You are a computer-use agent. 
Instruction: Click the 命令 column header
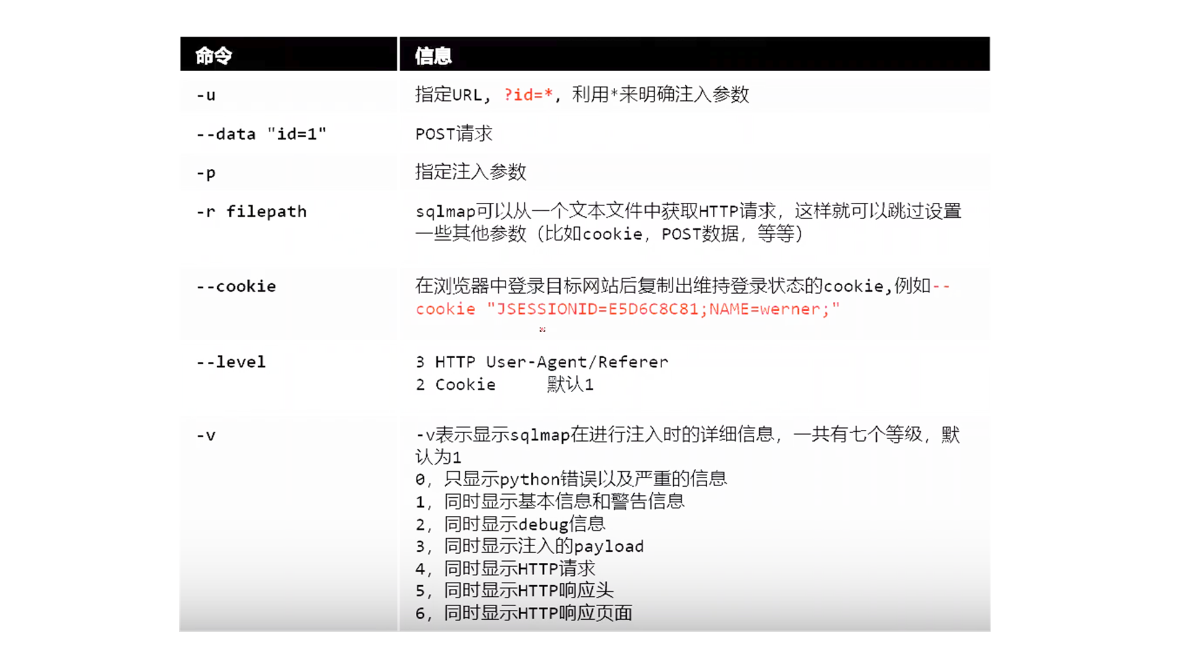tap(288, 54)
